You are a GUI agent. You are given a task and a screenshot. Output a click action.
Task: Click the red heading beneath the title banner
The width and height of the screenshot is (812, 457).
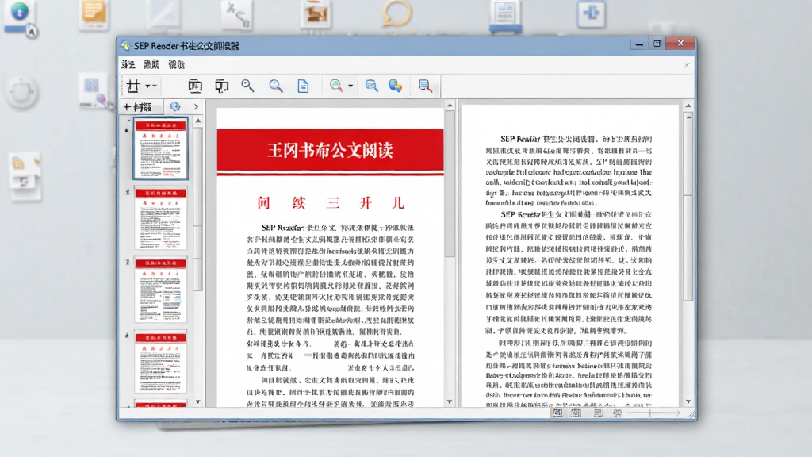tap(330, 202)
